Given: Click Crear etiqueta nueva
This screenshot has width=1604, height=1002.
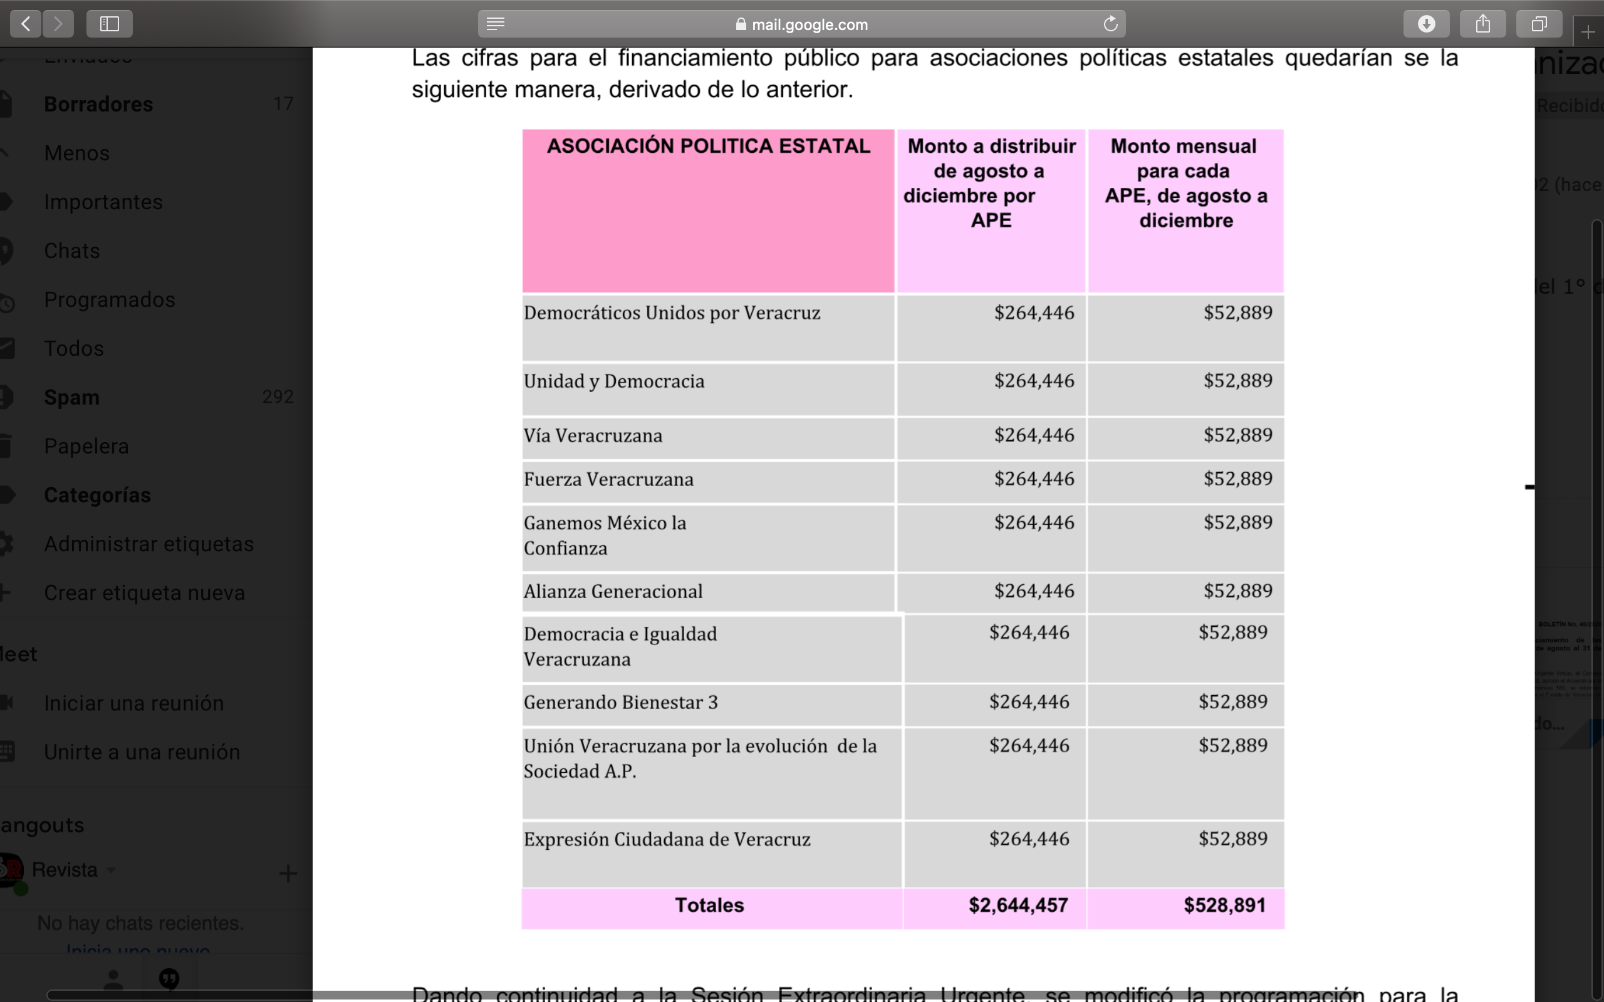Looking at the screenshot, I should [x=145, y=592].
